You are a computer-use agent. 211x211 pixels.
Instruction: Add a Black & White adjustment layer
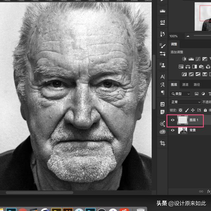tap(195, 67)
